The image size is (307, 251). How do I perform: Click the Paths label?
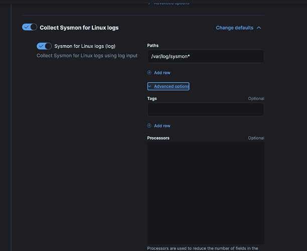point(152,46)
